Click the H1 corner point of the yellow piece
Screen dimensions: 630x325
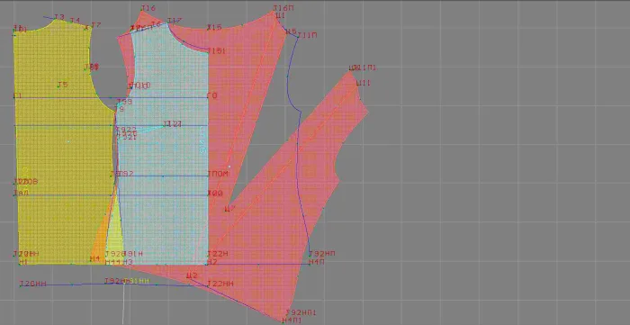click(22, 262)
